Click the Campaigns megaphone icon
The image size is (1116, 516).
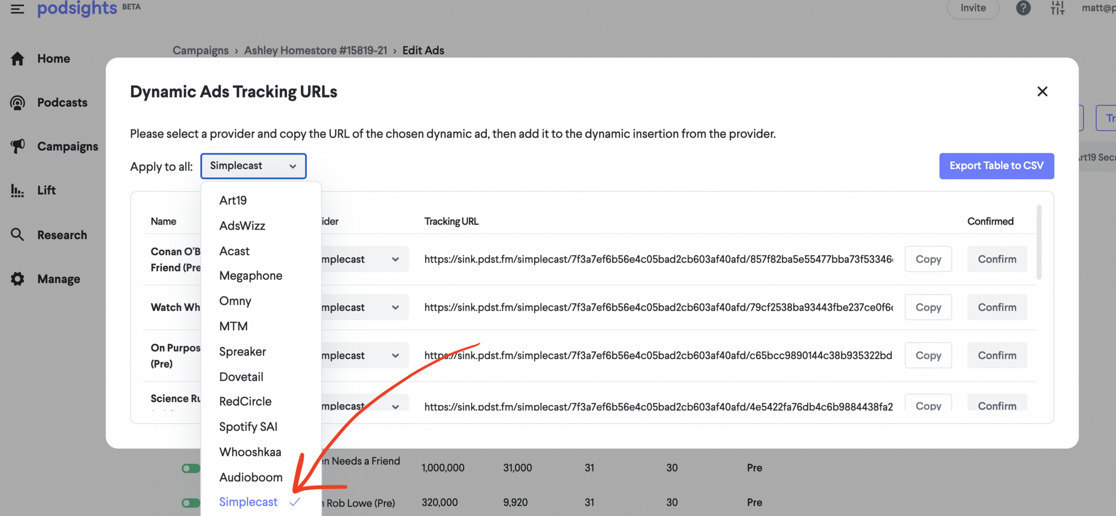[18, 146]
